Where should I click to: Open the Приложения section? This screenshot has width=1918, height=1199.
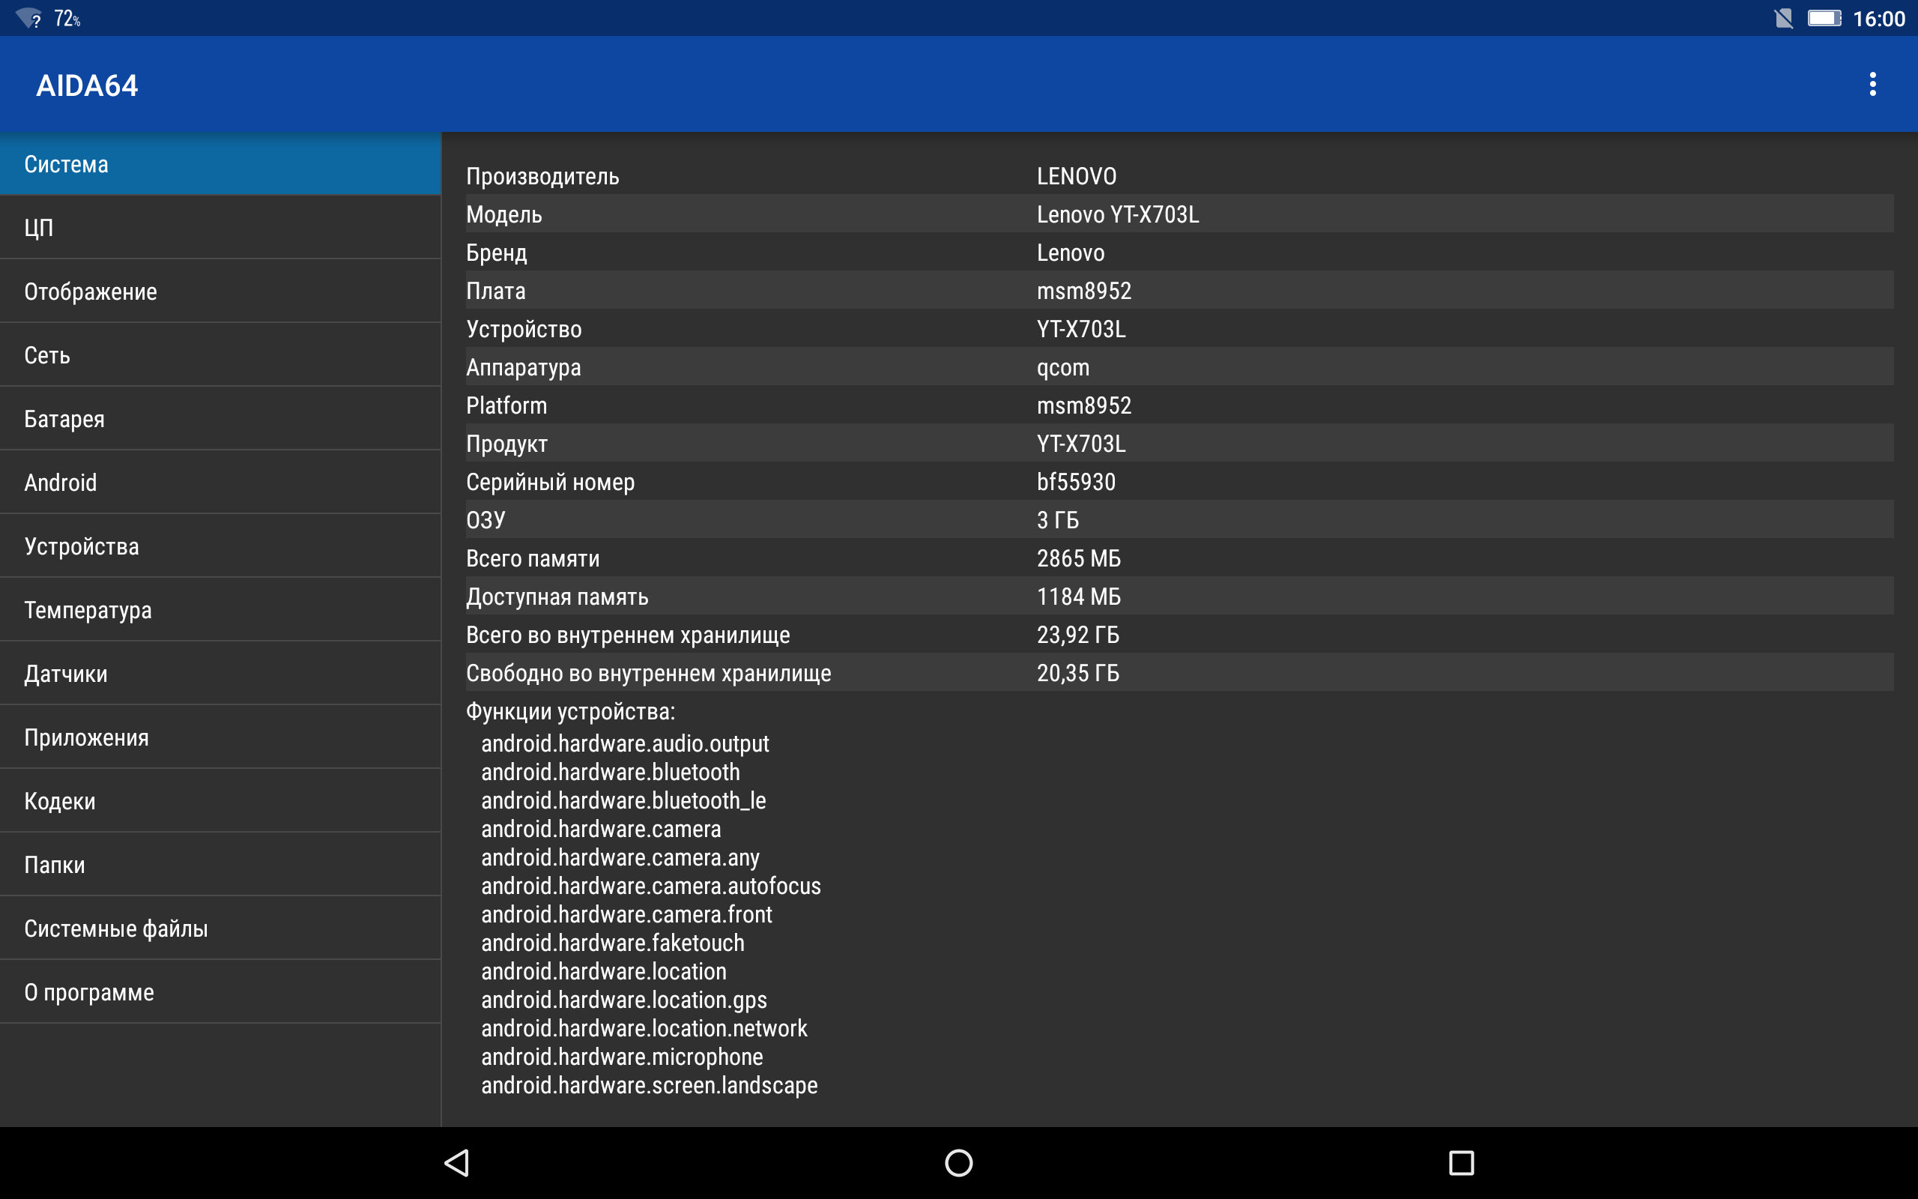(220, 737)
